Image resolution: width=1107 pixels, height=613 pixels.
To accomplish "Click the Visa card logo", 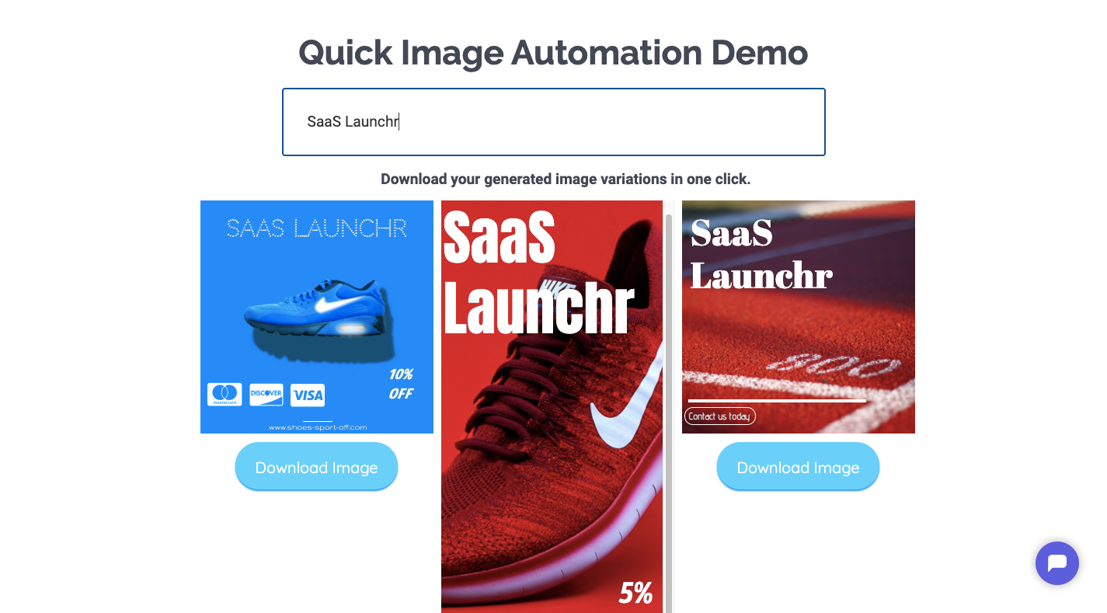I will (308, 395).
